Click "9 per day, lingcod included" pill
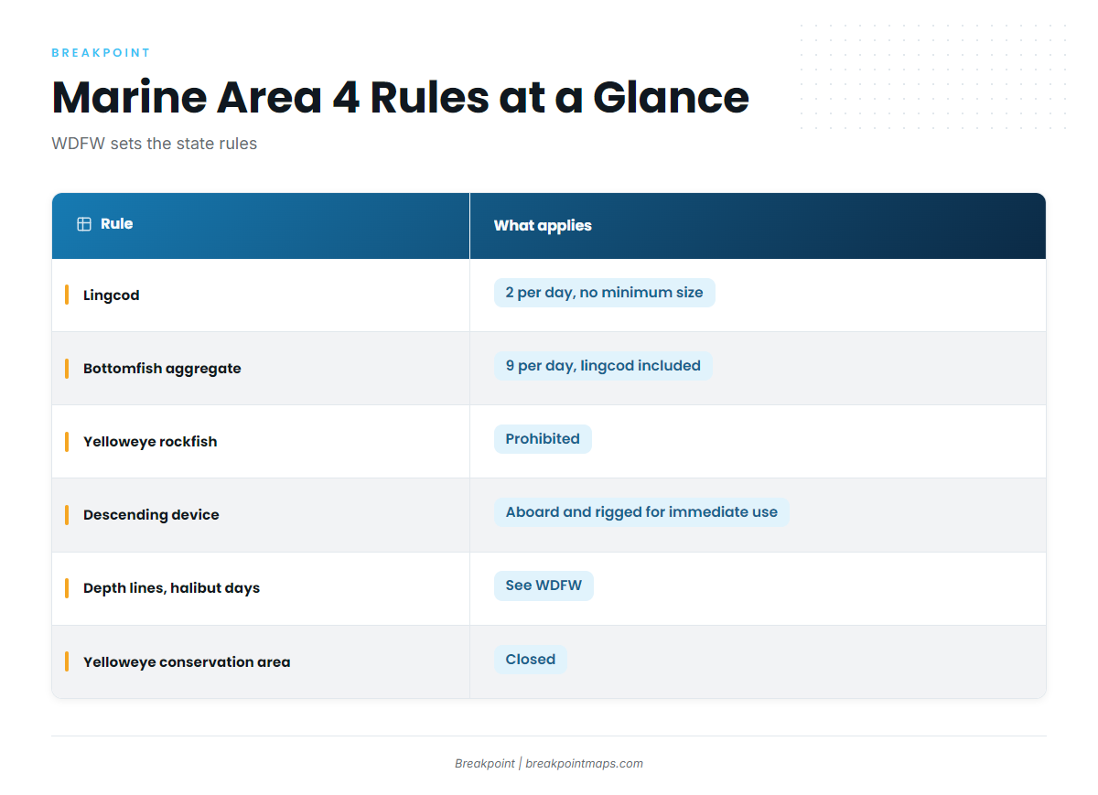This screenshot has height=795, width=1098. [603, 366]
